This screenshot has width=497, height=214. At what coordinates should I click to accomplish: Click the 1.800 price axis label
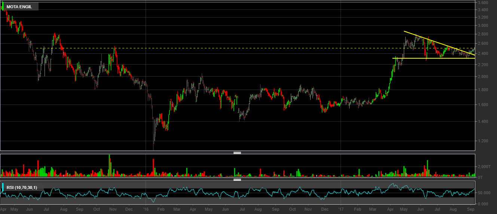[x=483, y=90]
